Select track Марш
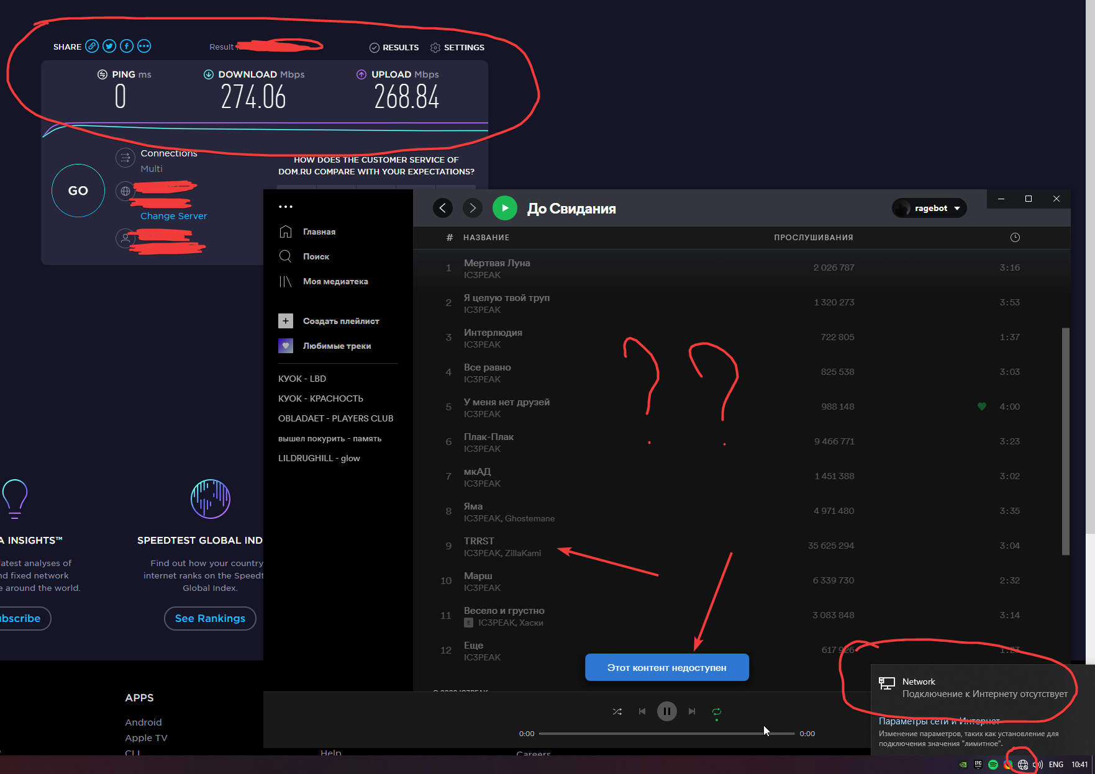Image resolution: width=1095 pixels, height=774 pixels. click(x=742, y=581)
